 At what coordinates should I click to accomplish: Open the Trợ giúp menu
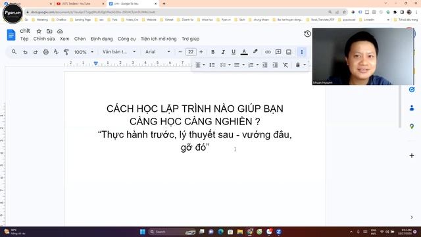coord(190,39)
